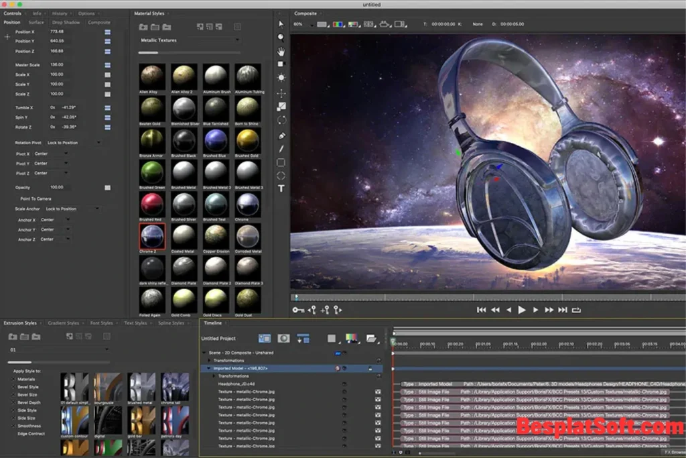The width and height of the screenshot is (686, 458).
Task: Expand Transformations in the timeline tree
Action: [209, 360]
